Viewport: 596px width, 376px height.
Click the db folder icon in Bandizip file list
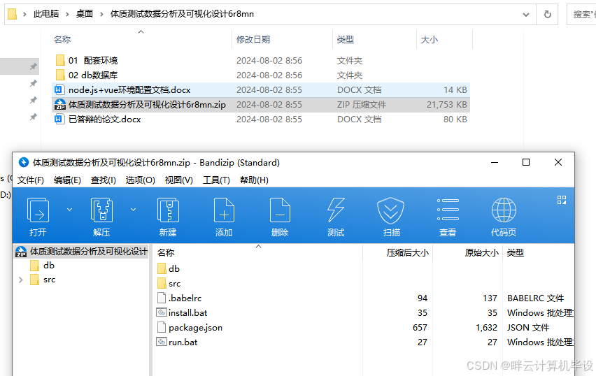(x=162, y=268)
